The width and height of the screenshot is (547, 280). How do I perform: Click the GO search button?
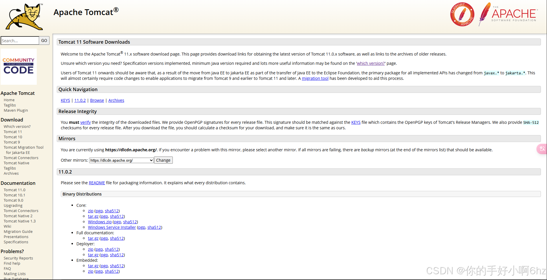44,40
